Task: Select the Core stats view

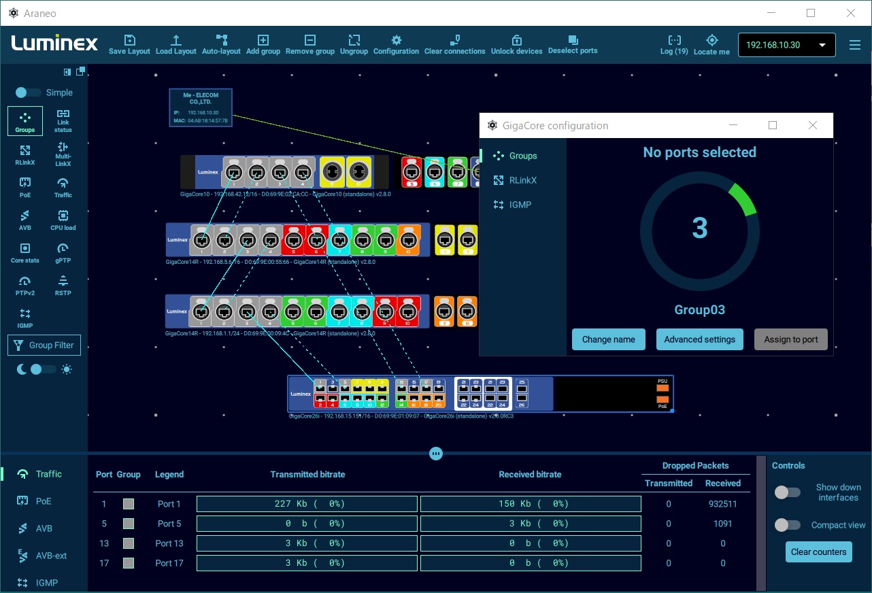Action: pyautogui.click(x=25, y=252)
